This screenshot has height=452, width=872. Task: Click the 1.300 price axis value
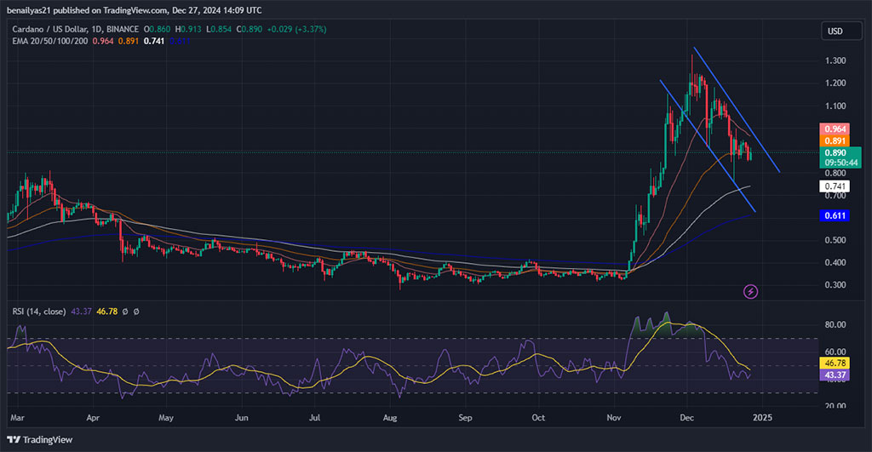835,60
